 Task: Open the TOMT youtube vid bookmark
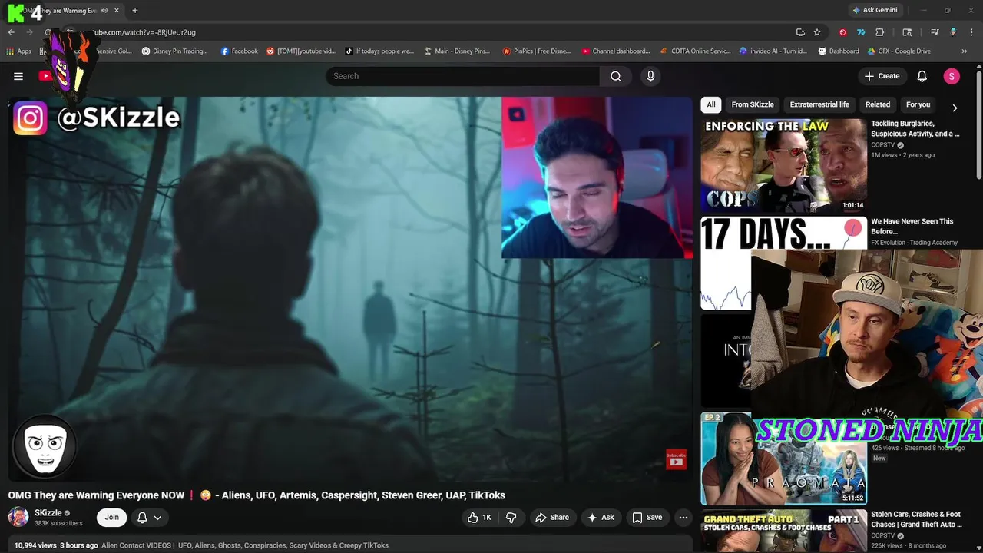[301, 51]
